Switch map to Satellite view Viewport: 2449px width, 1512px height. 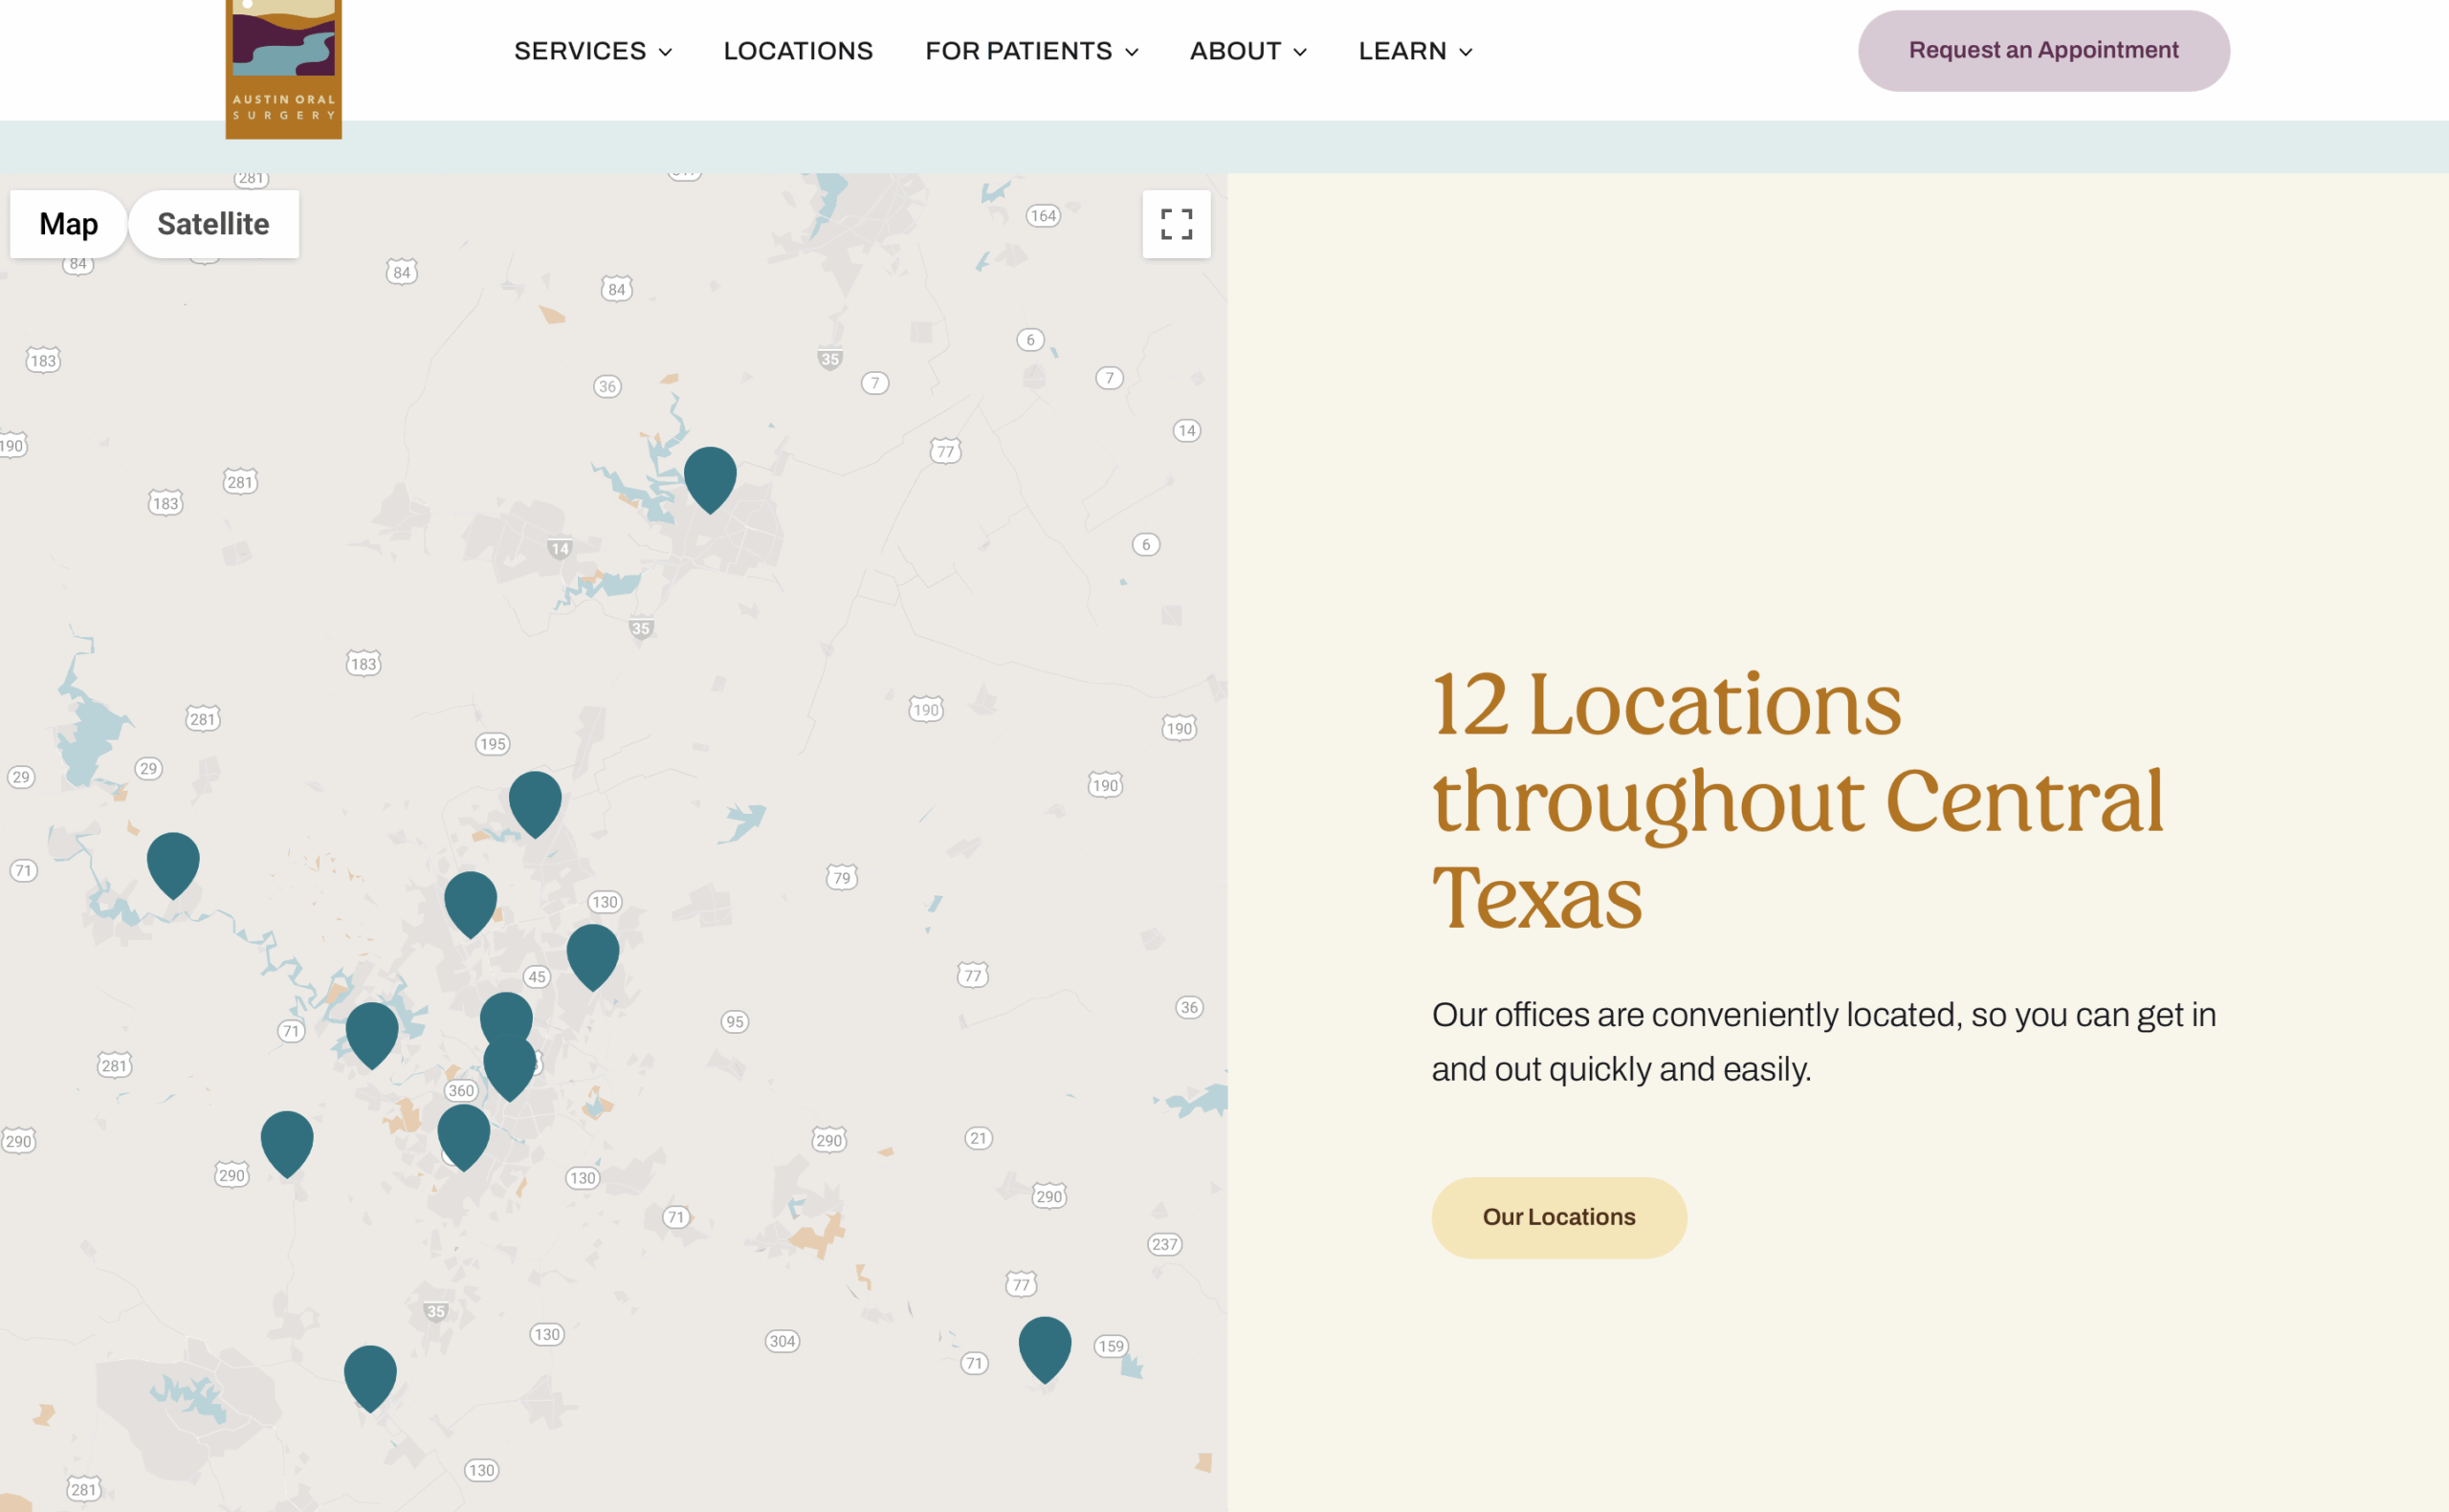pos(213,224)
